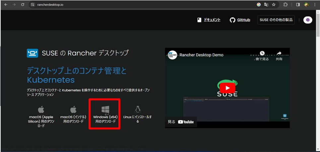
Task: Click the browser reload button
Action: coord(23,5)
